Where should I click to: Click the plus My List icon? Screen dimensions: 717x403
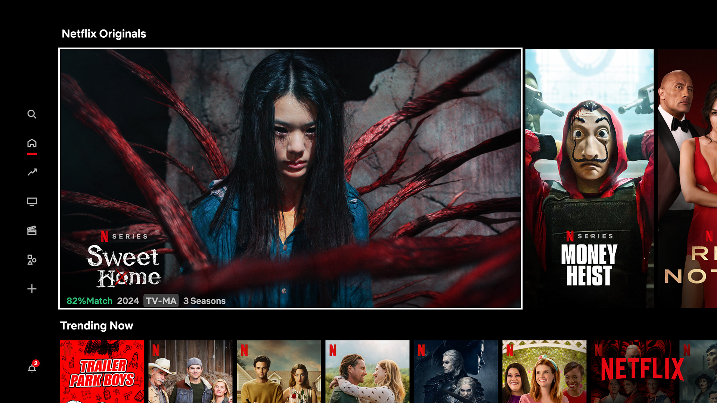pyautogui.click(x=32, y=289)
